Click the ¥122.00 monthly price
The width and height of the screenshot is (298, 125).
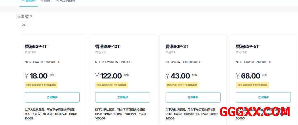[108, 76]
